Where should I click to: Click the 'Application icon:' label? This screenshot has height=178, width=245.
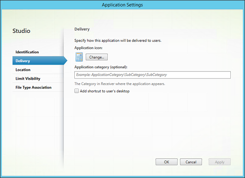pyautogui.click(x=89, y=48)
